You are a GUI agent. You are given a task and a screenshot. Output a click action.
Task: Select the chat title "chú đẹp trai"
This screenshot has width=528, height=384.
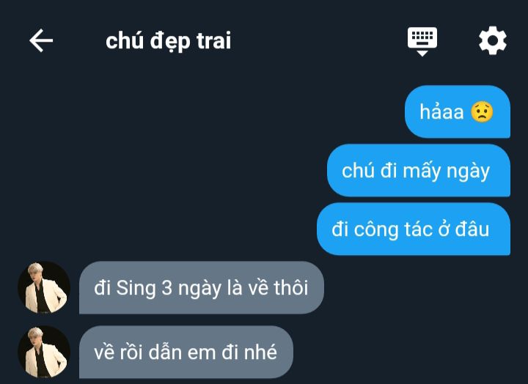pyautogui.click(x=169, y=41)
